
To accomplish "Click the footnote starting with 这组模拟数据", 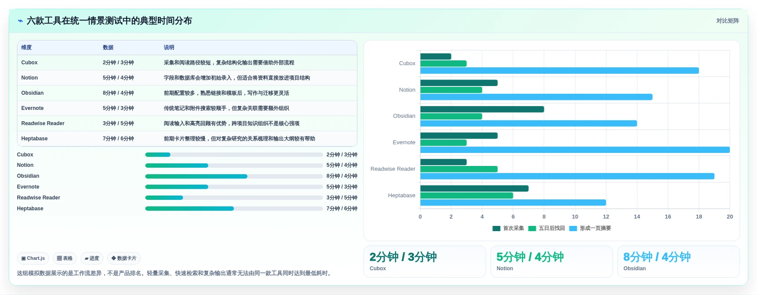I will pyautogui.click(x=175, y=273).
